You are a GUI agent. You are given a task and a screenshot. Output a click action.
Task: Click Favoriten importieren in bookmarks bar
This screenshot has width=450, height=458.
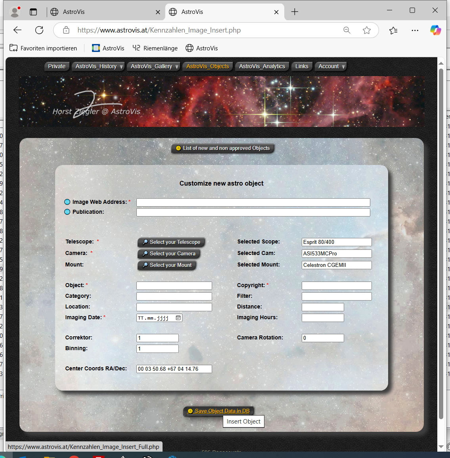click(43, 48)
